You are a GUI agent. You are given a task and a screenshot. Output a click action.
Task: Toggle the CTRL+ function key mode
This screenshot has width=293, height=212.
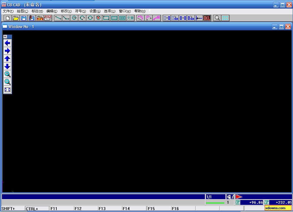click(x=37, y=209)
